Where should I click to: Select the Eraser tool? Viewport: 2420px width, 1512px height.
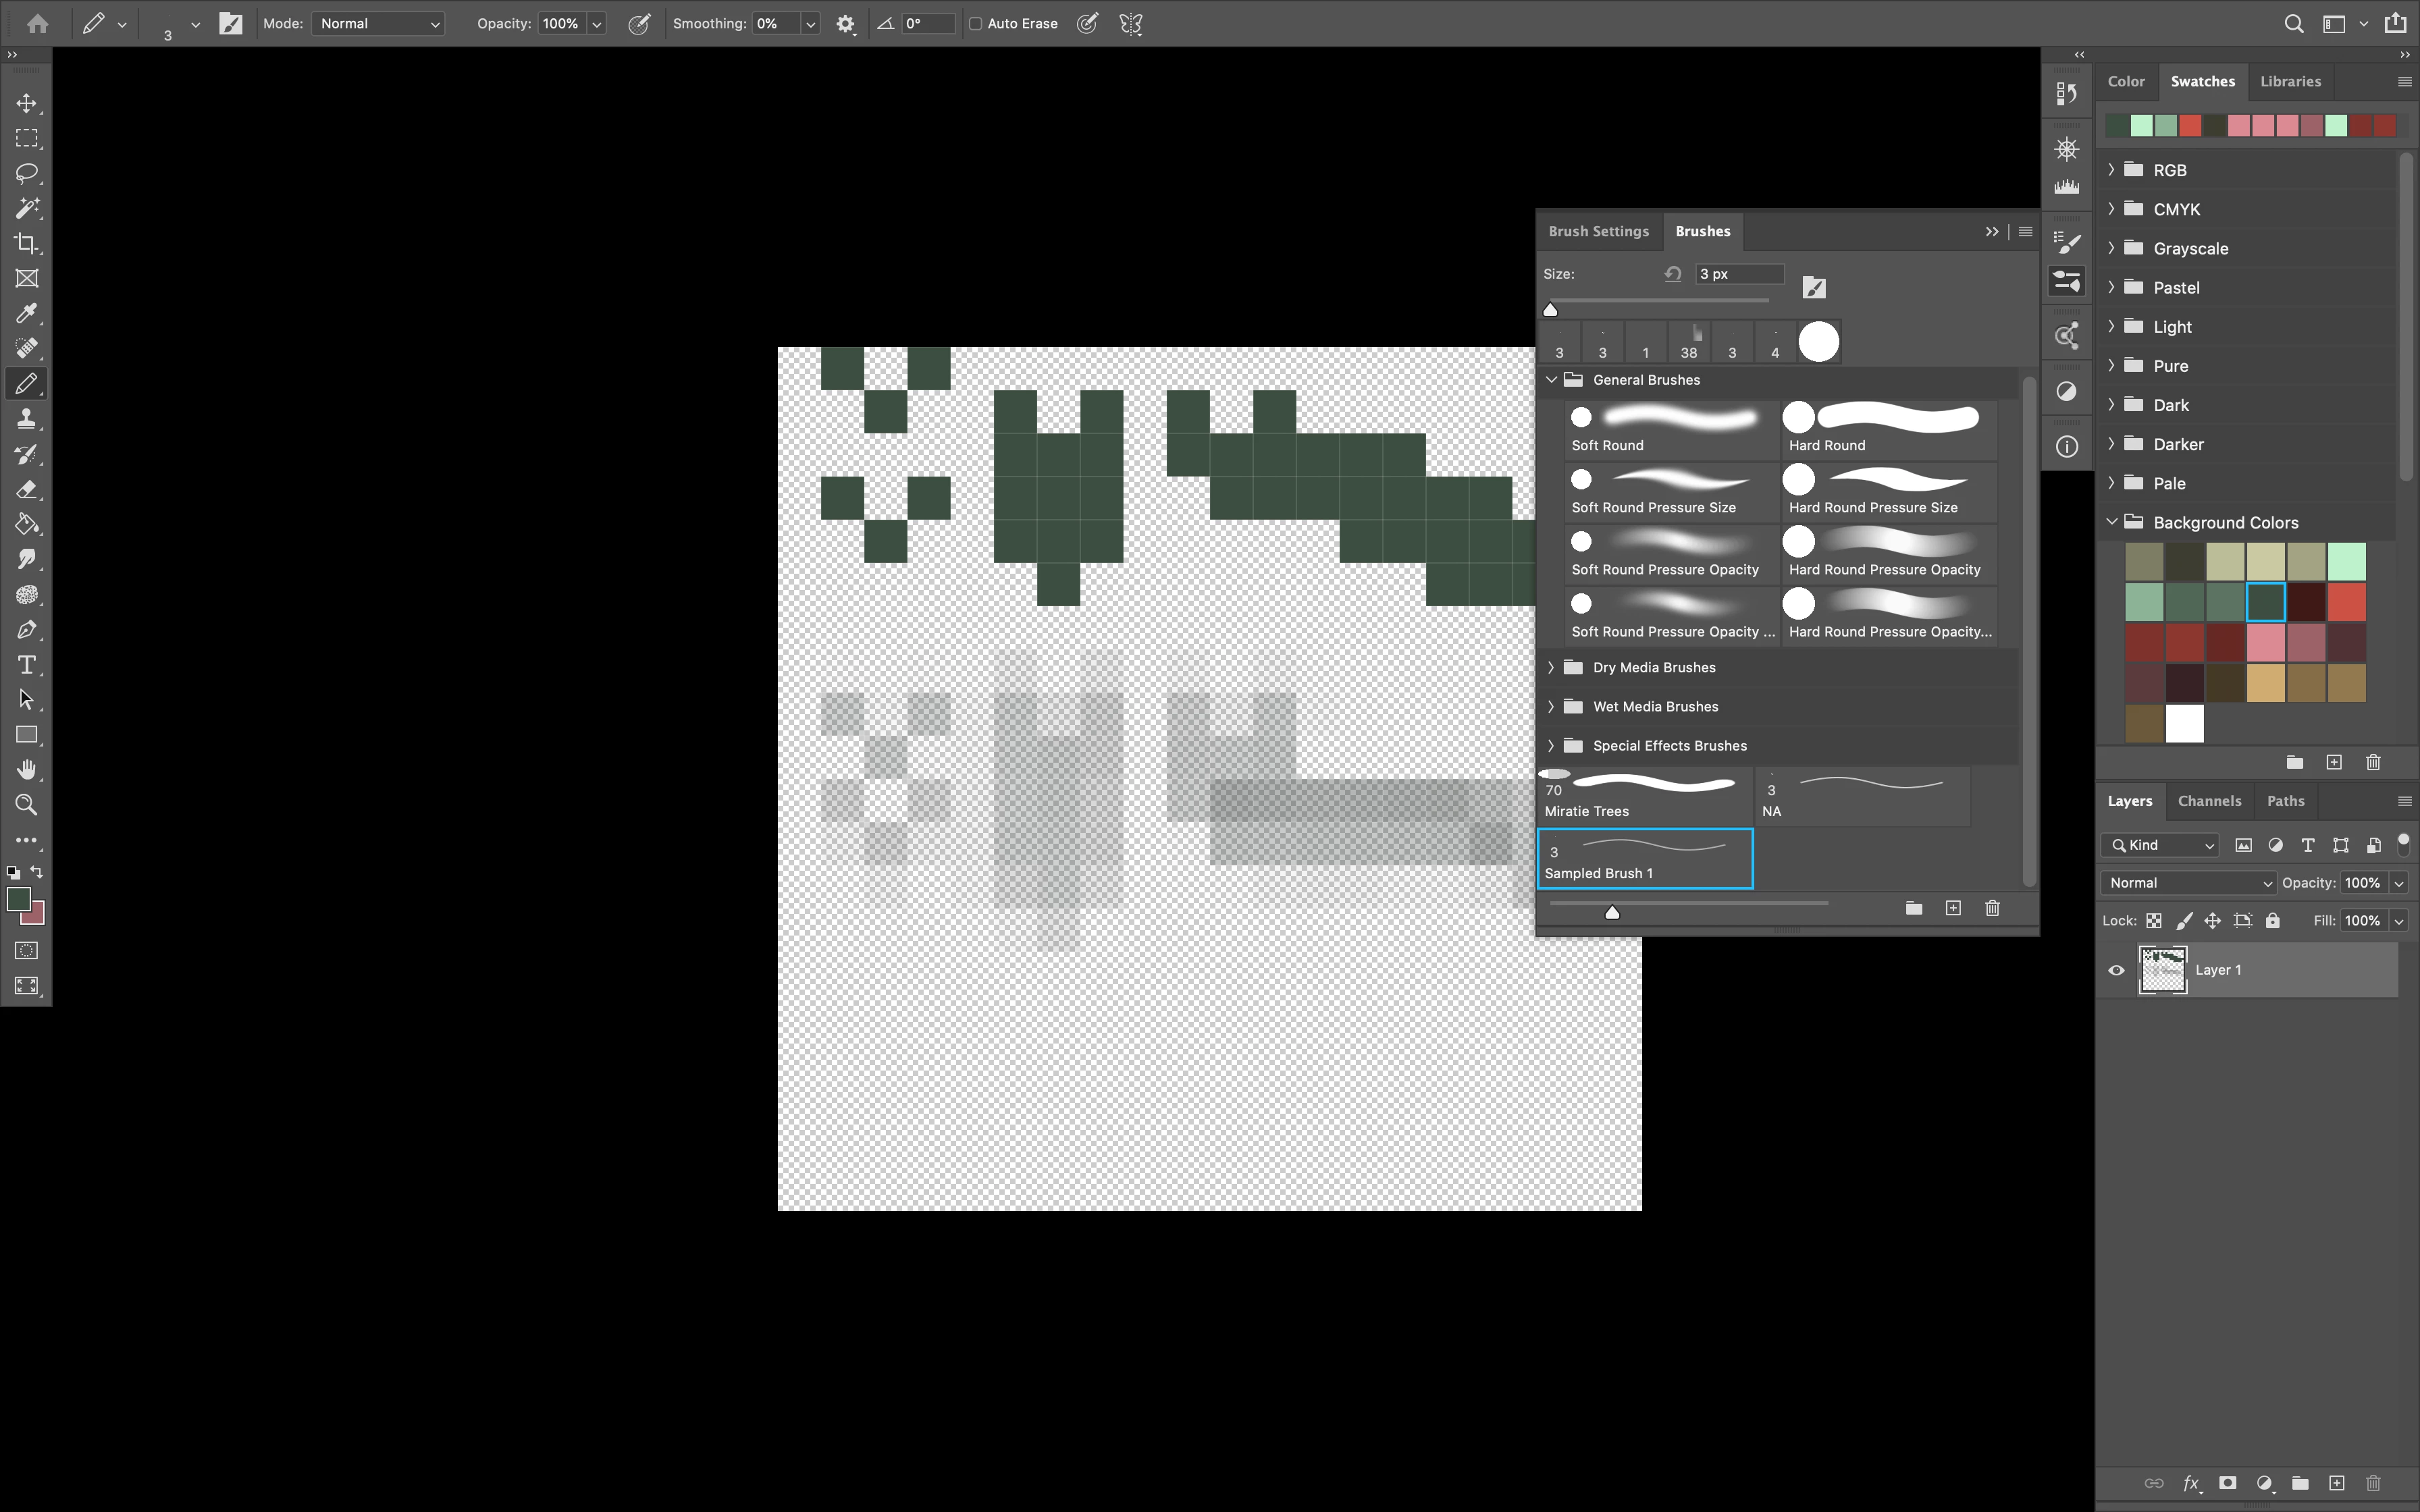(27, 489)
